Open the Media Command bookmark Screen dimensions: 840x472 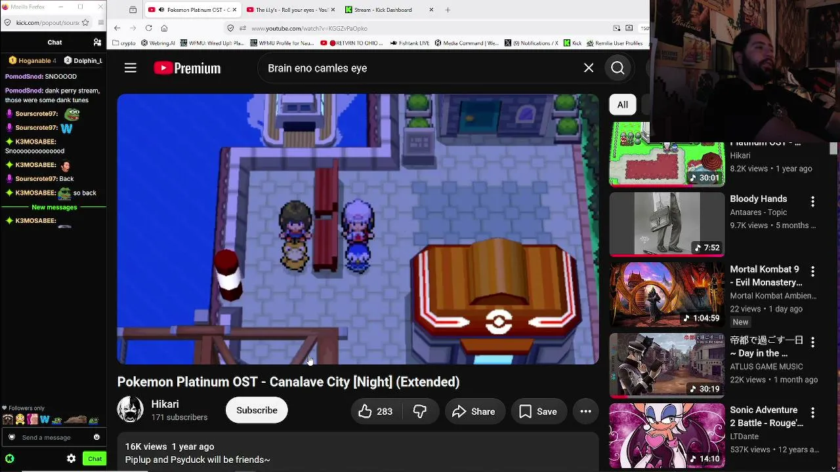point(467,43)
